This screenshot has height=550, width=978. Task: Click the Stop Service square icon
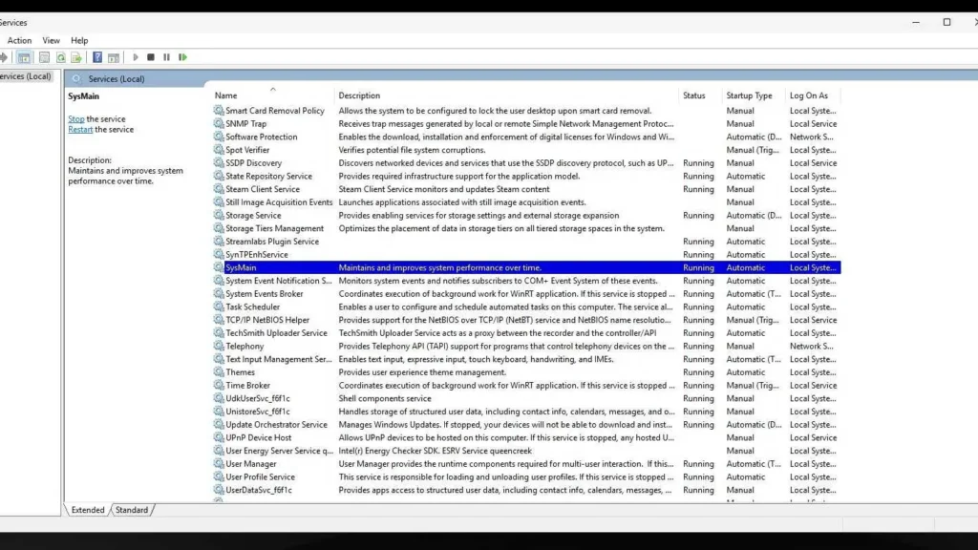(151, 57)
